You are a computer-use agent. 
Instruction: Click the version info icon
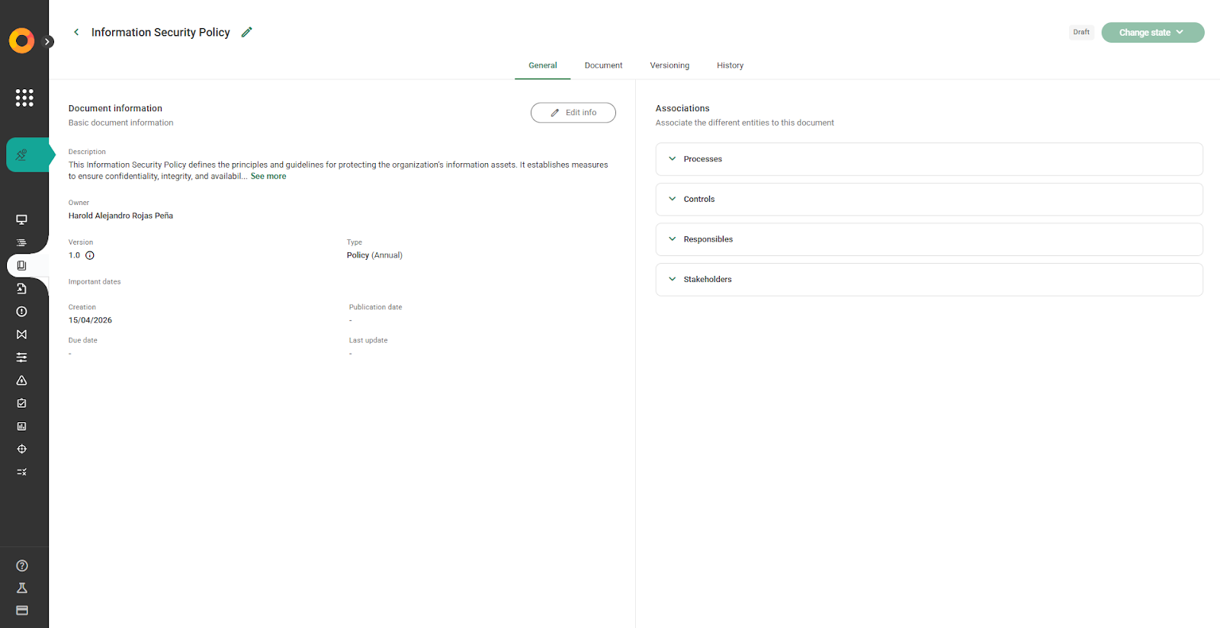(90, 255)
